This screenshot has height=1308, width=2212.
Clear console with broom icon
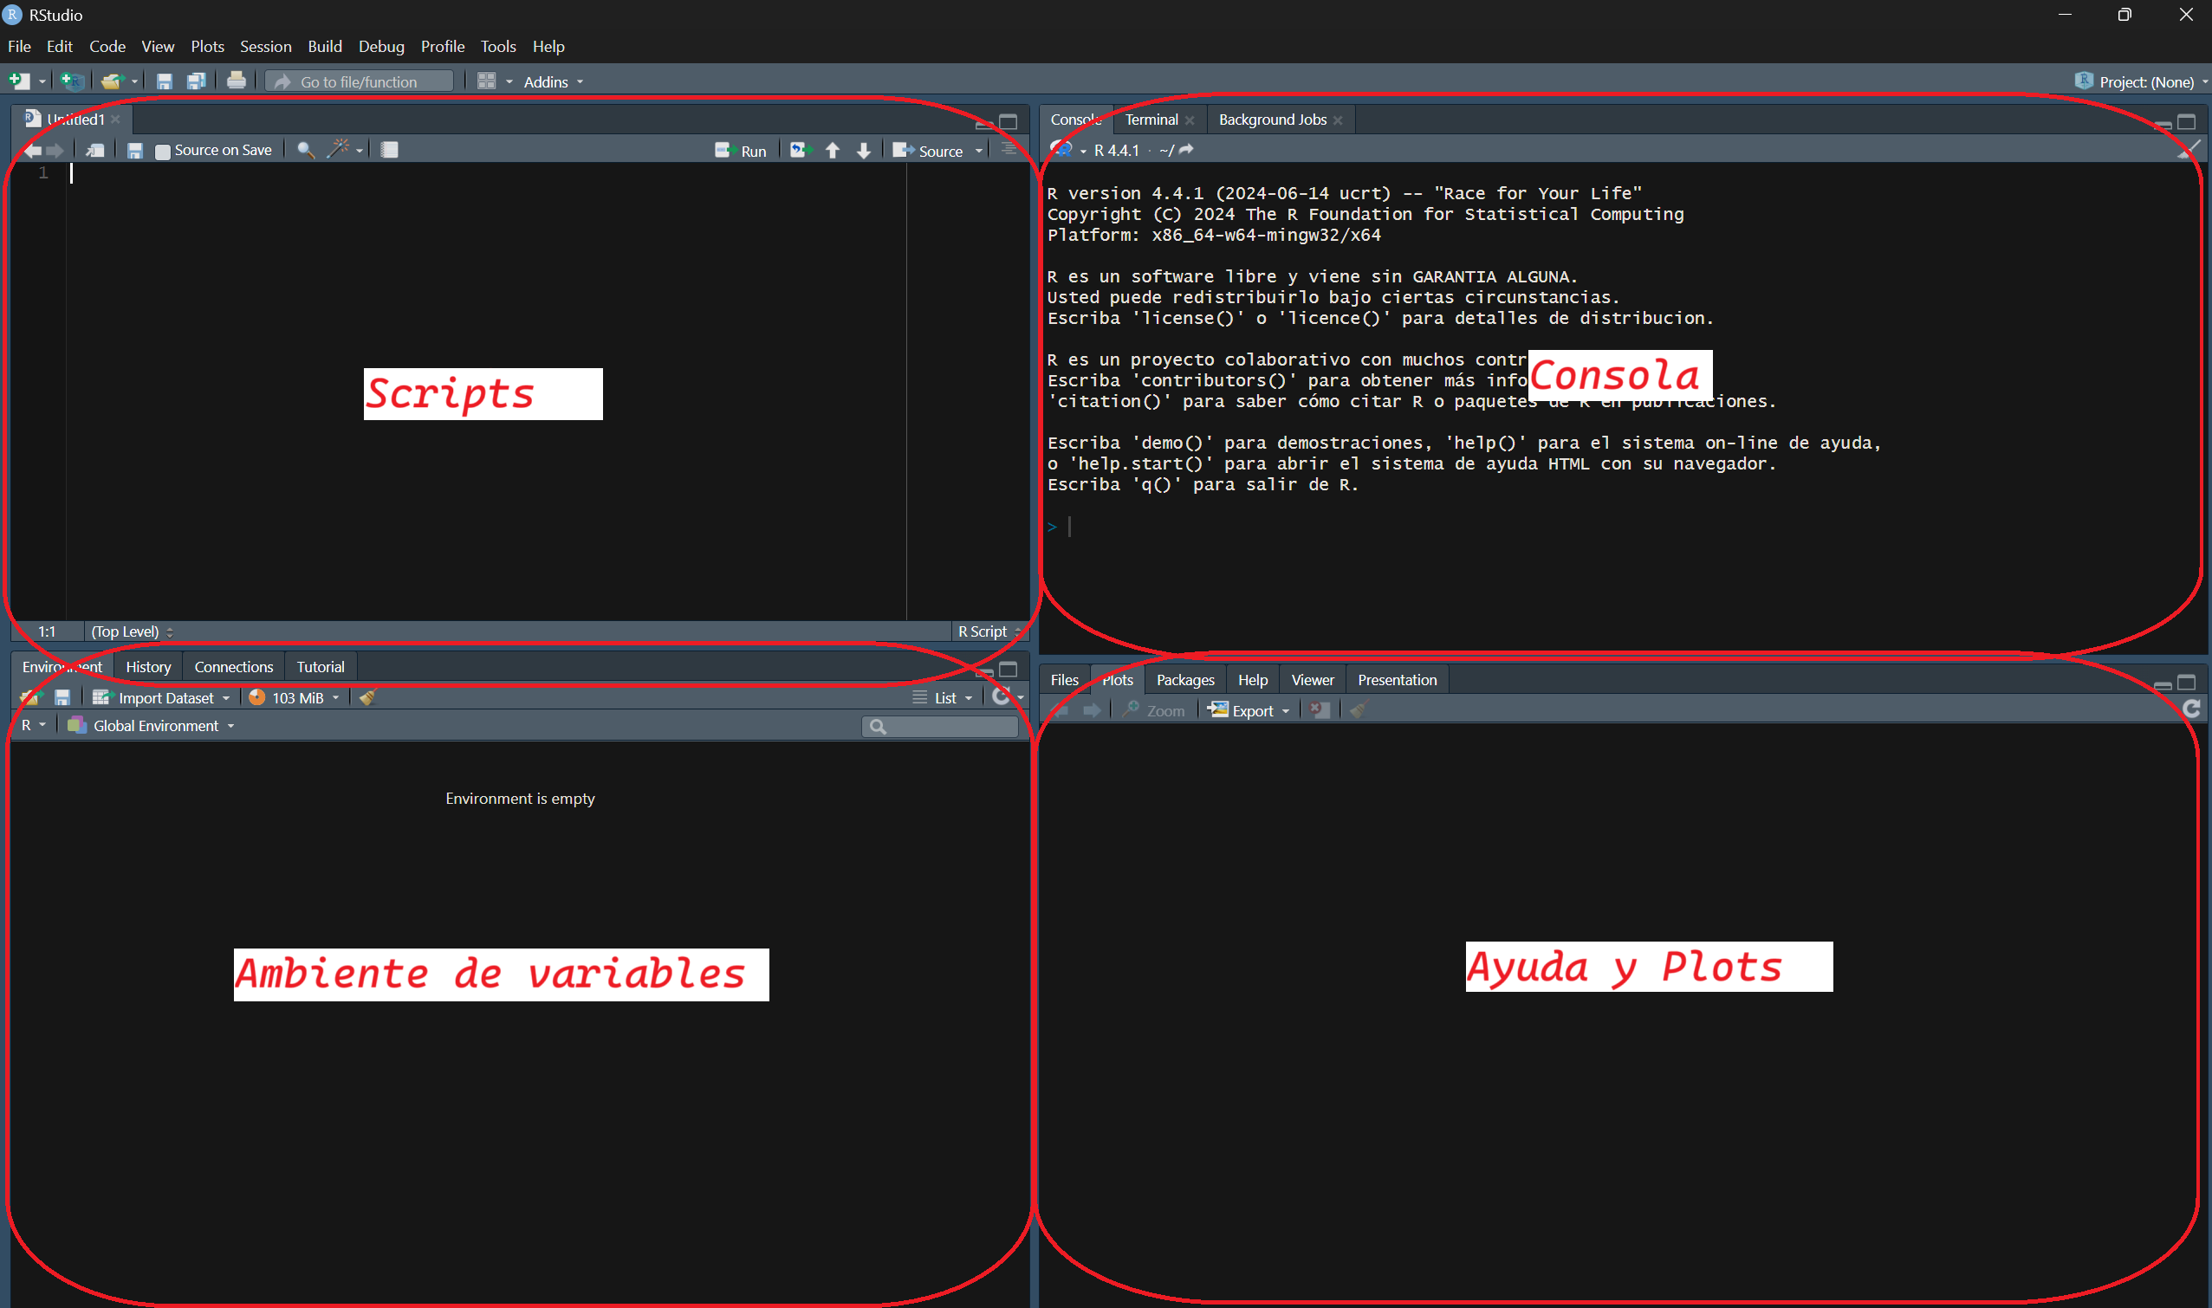2189,150
